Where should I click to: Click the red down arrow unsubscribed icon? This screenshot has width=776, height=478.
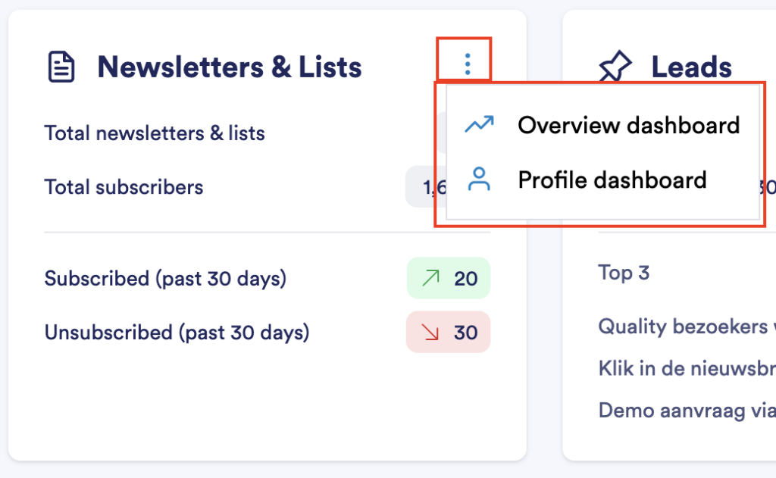(x=430, y=333)
